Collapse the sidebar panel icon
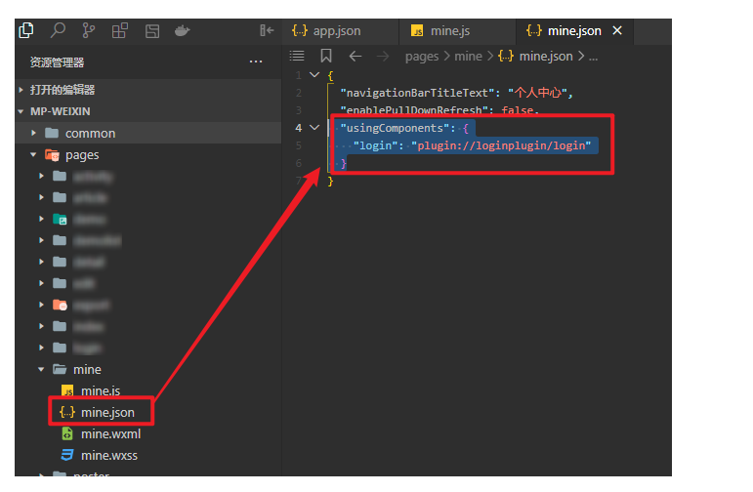753x492 pixels. pyautogui.click(x=267, y=30)
